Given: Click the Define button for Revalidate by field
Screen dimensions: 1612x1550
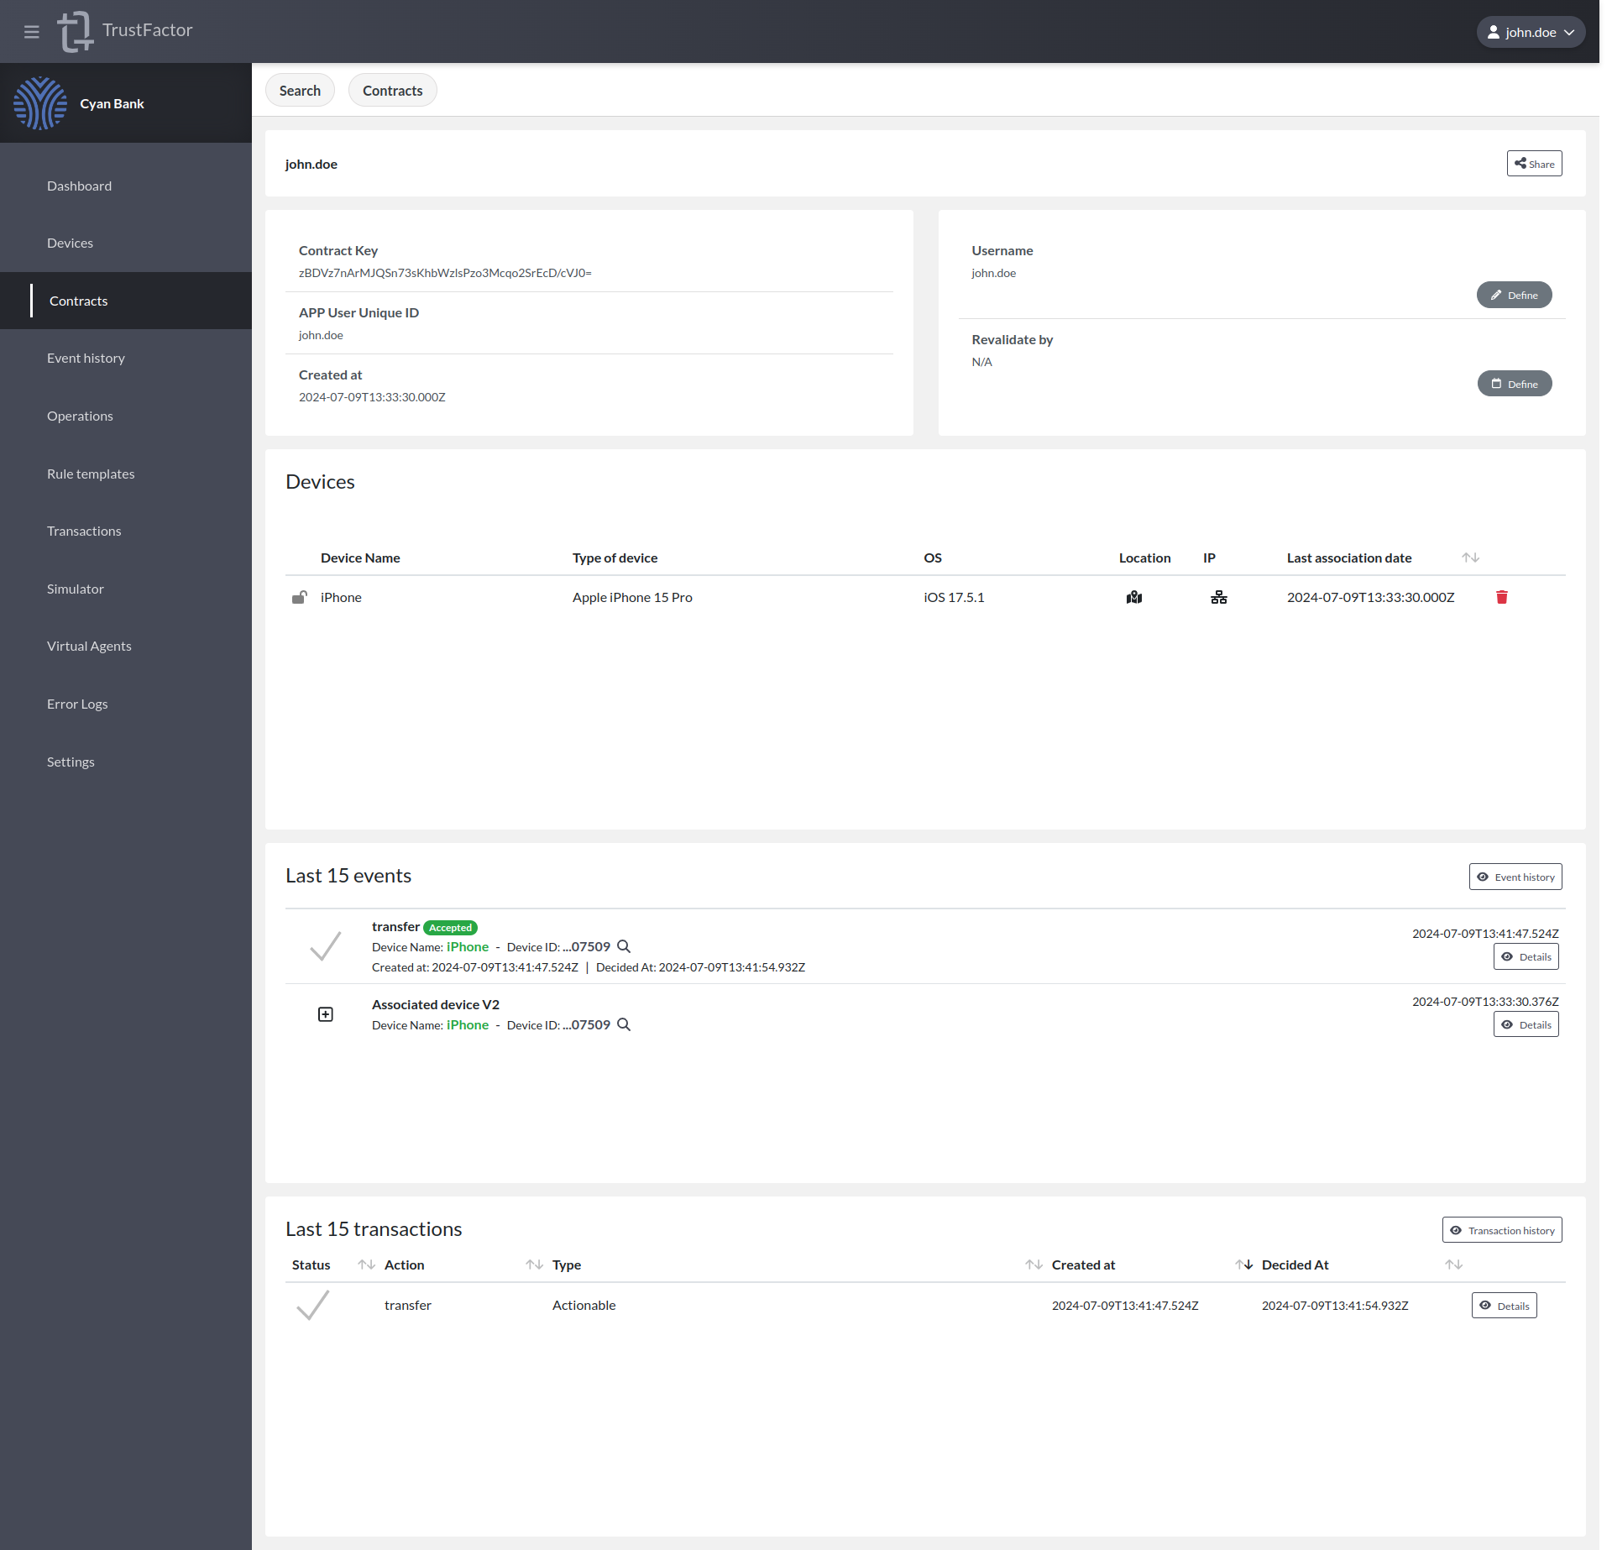Looking at the screenshot, I should 1514,383.
